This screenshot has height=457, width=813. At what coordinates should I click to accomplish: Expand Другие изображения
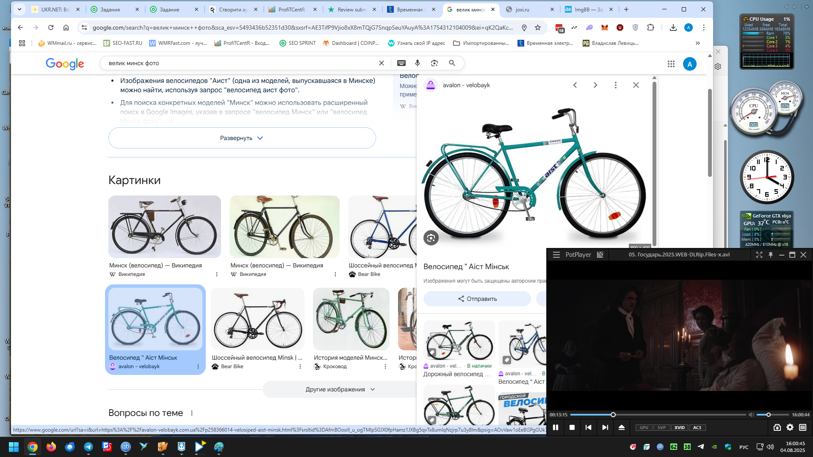pyautogui.click(x=340, y=389)
